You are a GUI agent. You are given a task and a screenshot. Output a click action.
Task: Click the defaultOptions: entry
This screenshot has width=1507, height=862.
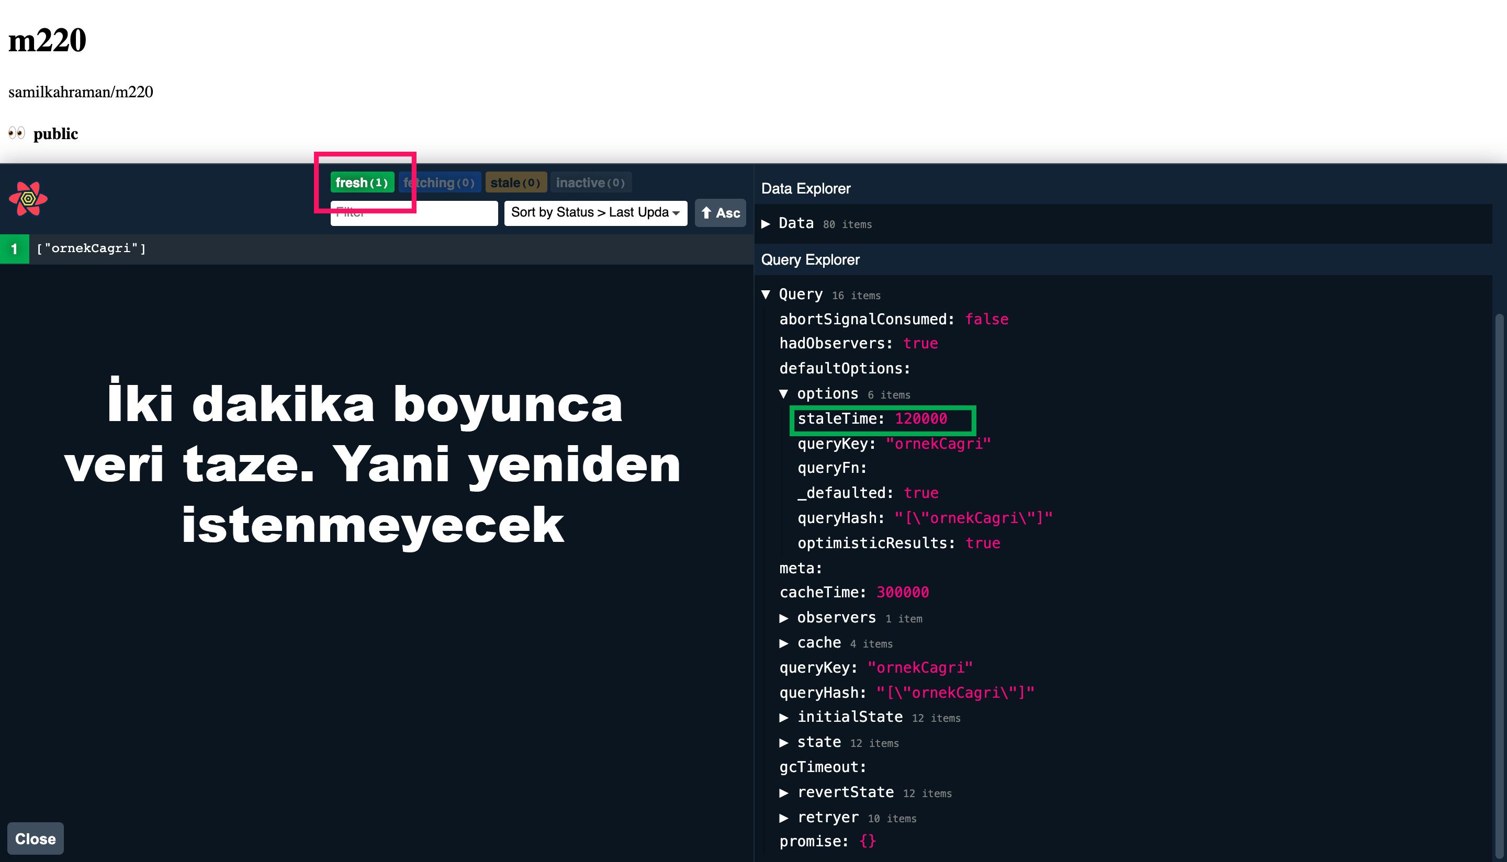845,368
